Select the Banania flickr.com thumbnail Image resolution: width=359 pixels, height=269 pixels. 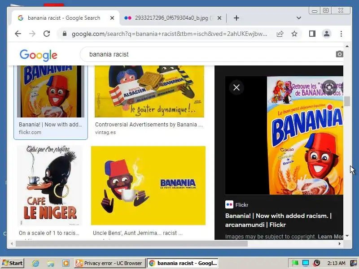tap(51, 91)
